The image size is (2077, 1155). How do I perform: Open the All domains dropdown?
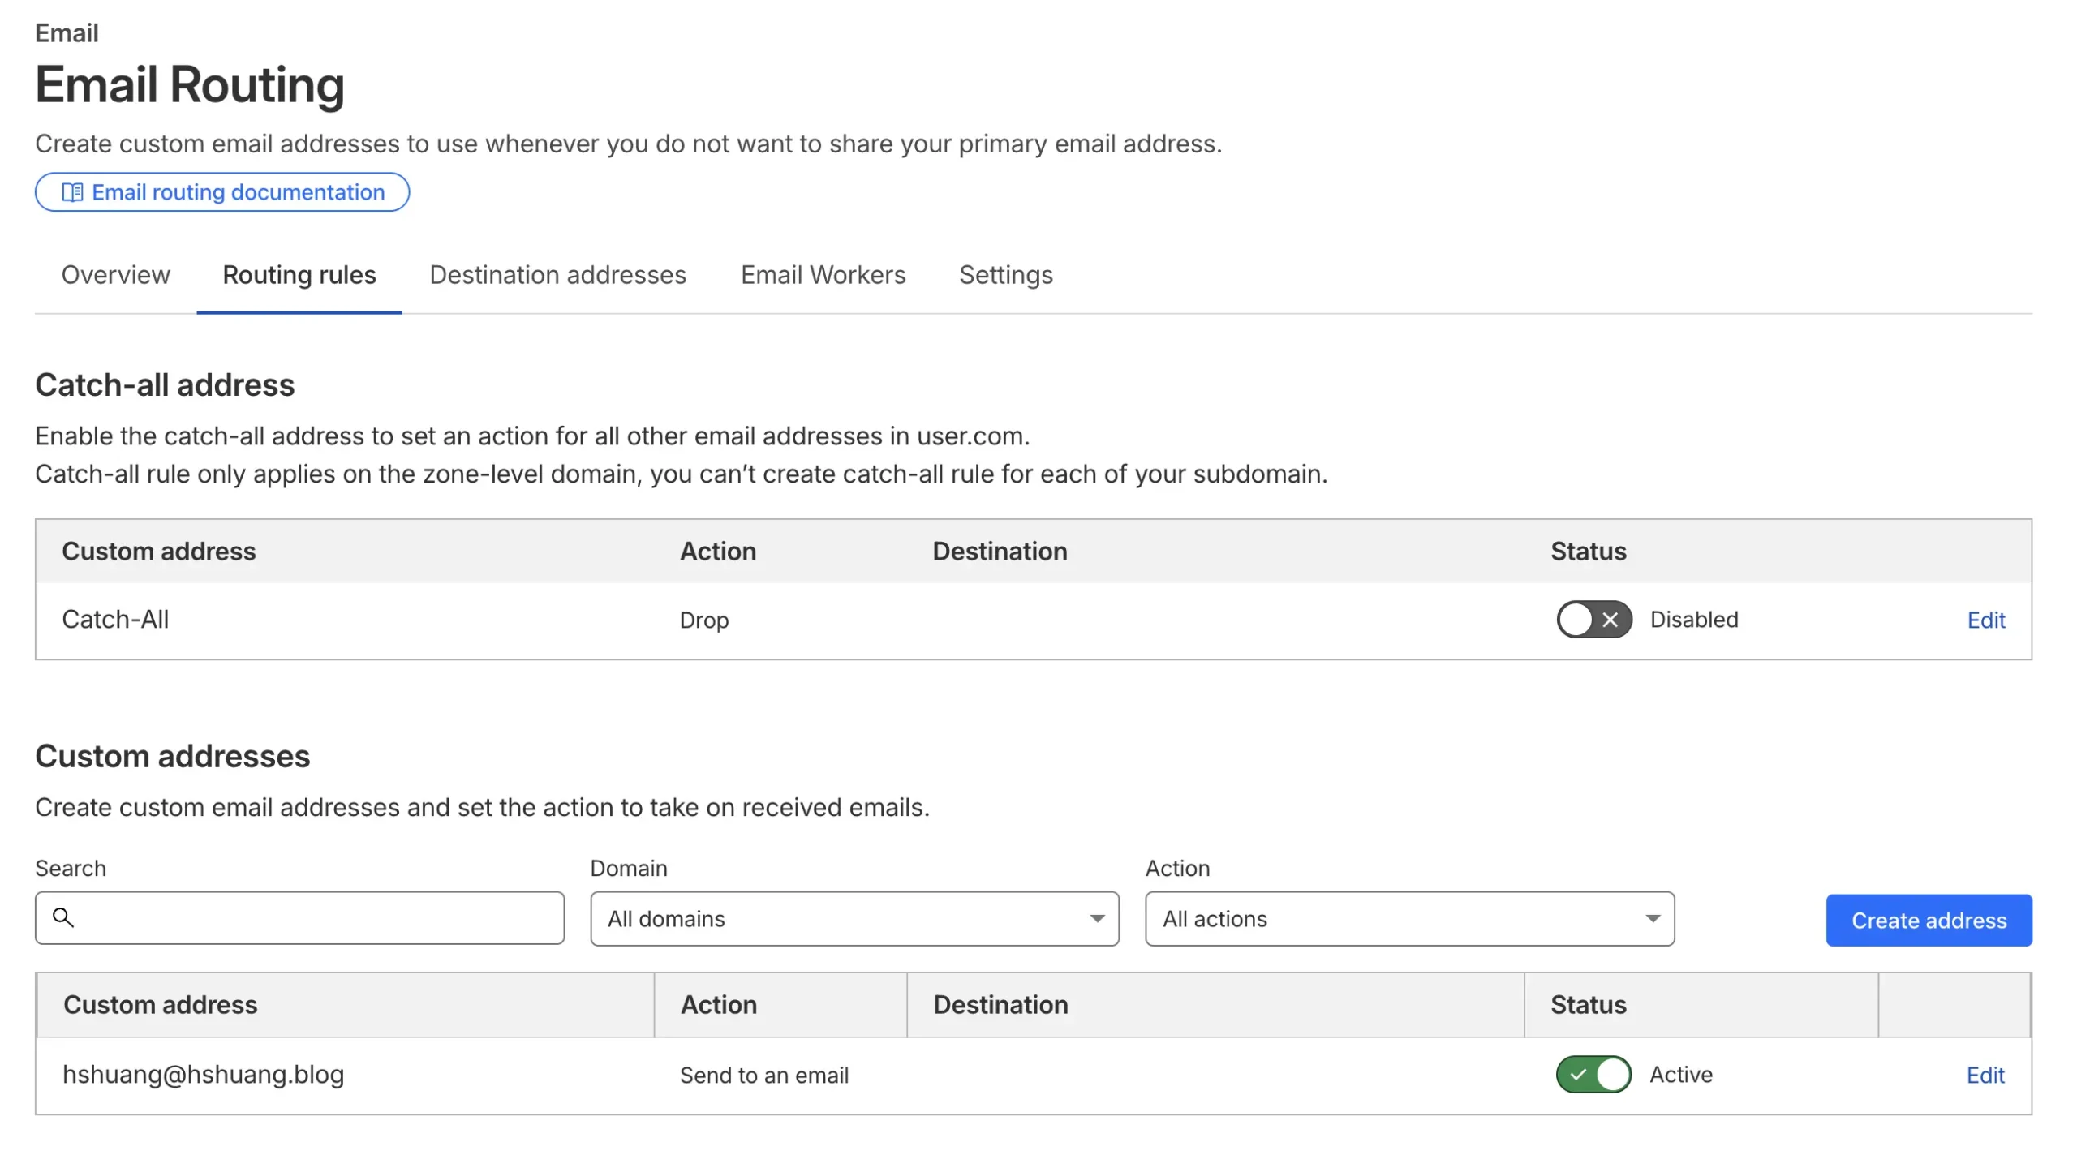point(854,918)
